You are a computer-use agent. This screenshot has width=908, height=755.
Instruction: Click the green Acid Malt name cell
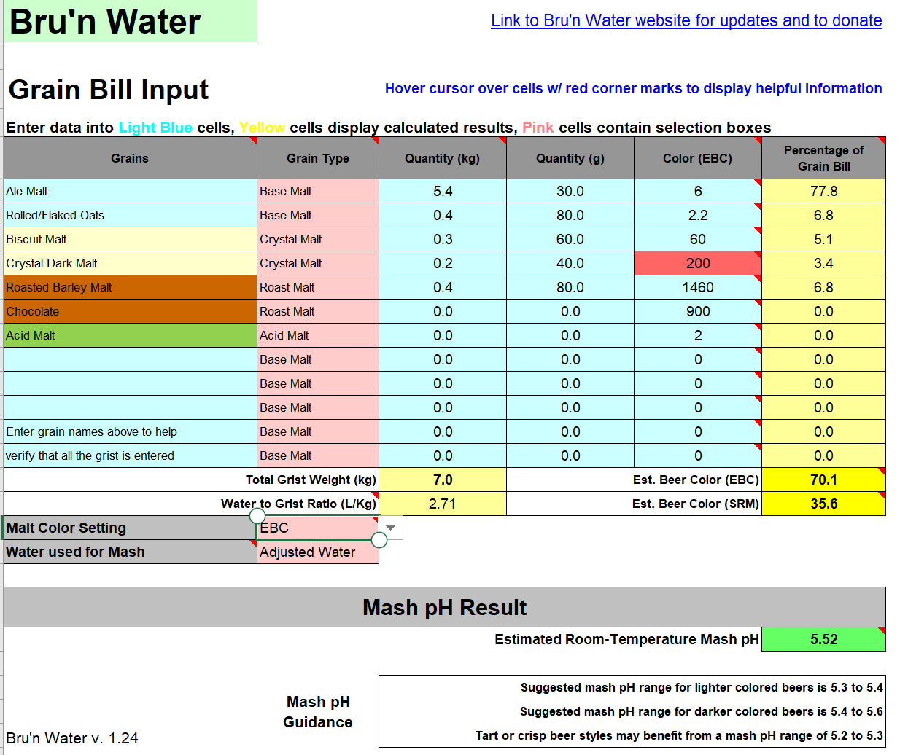[130, 335]
